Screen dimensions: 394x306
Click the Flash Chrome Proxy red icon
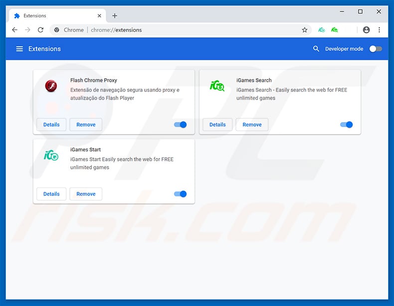point(51,86)
